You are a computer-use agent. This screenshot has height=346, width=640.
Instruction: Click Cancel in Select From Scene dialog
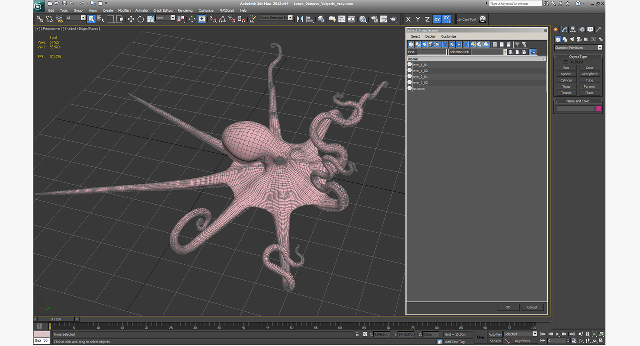[x=532, y=307]
